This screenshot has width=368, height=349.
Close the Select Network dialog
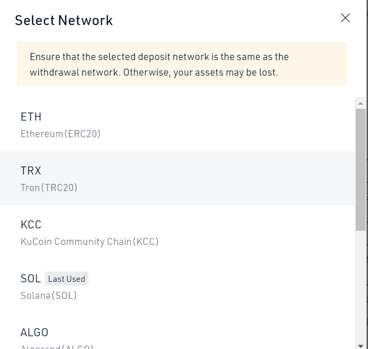click(345, 18)
